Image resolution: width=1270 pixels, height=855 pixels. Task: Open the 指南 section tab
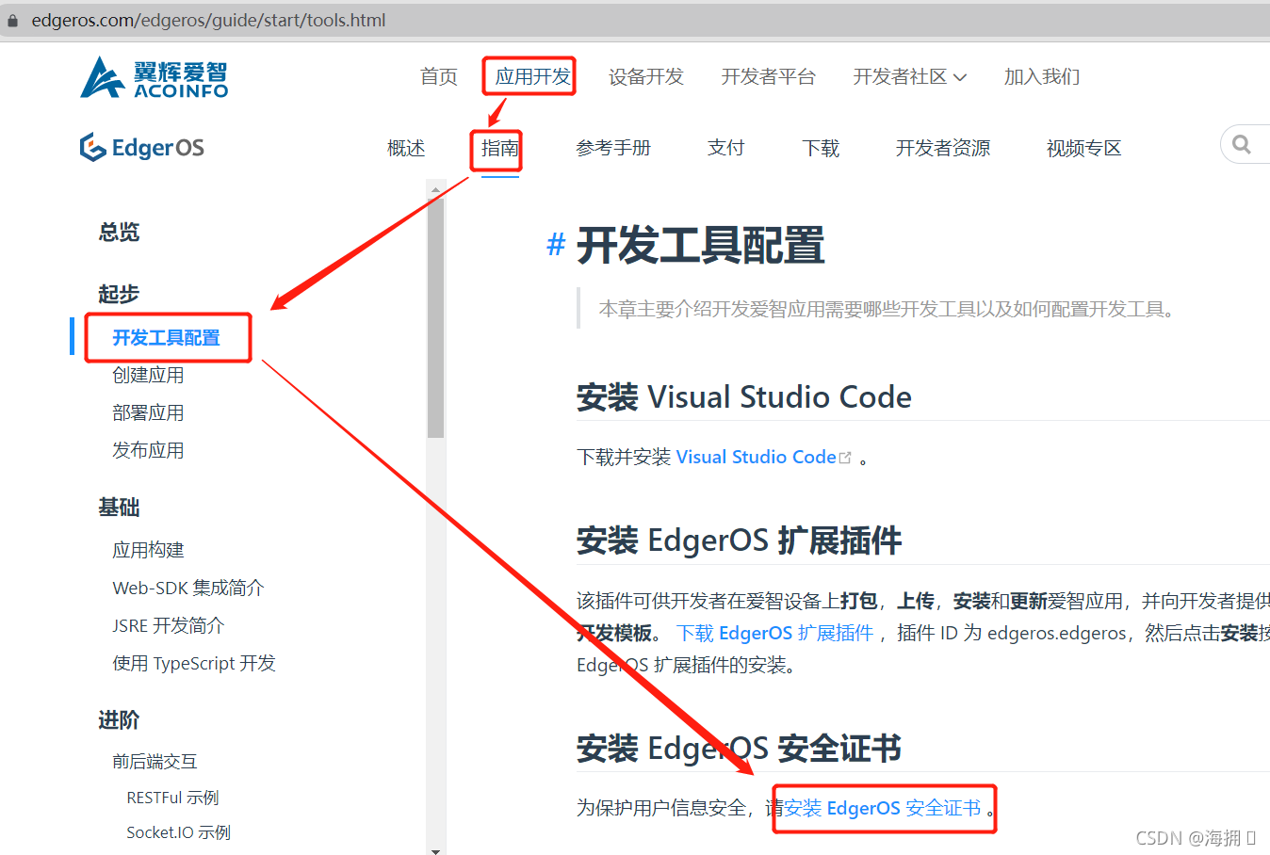(x=497, y=148)
